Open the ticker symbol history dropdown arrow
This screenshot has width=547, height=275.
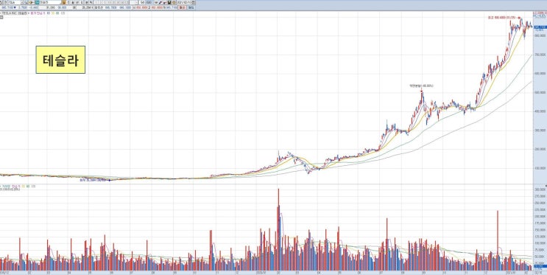click(x=22, y=2)
